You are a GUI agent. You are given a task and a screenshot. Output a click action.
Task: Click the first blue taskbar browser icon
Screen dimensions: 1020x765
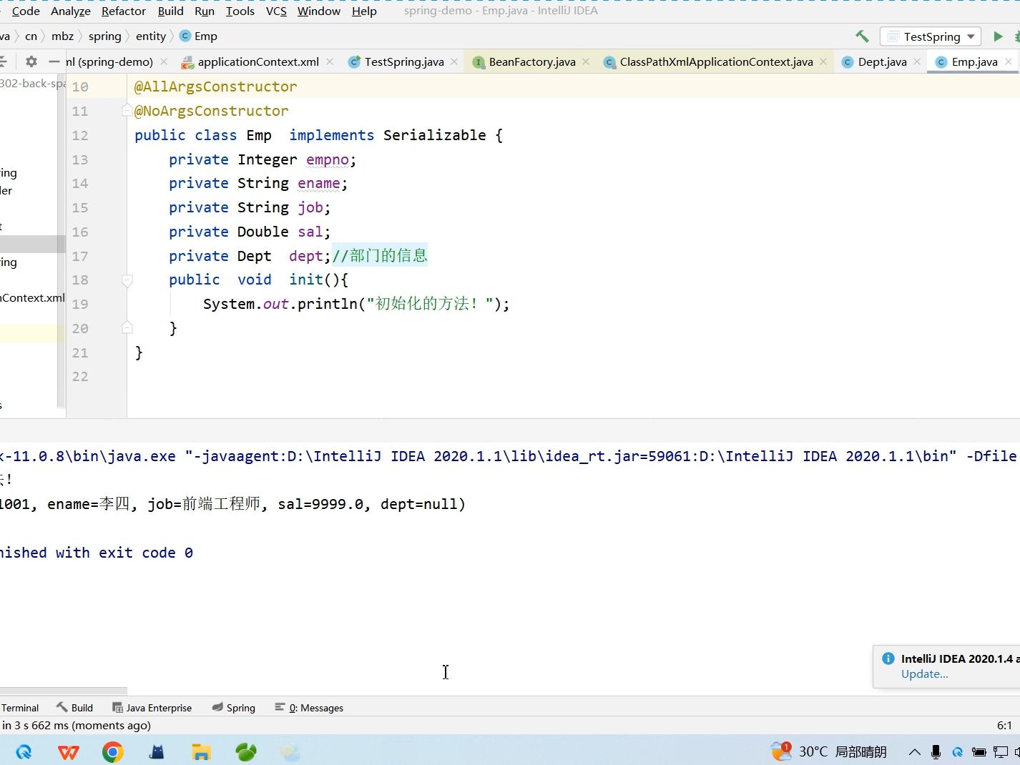click(24, 751)
